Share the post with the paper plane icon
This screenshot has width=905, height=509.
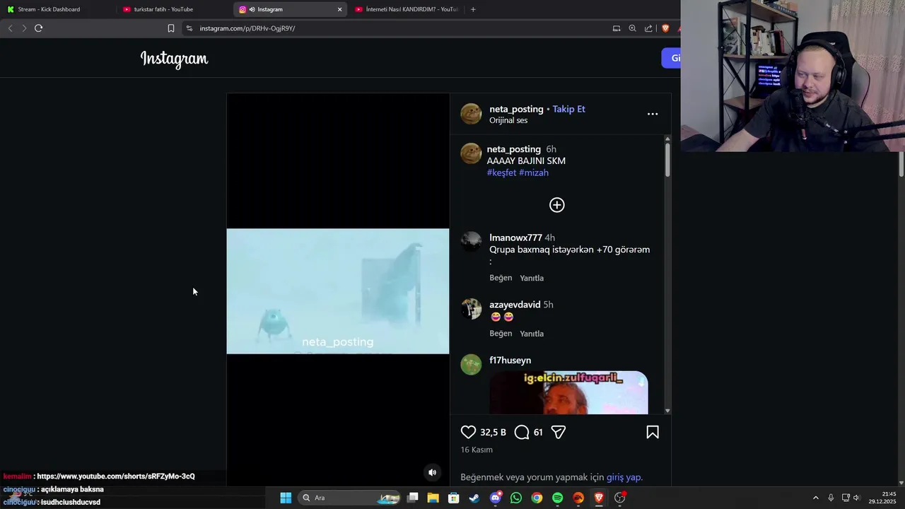[559, 432]
